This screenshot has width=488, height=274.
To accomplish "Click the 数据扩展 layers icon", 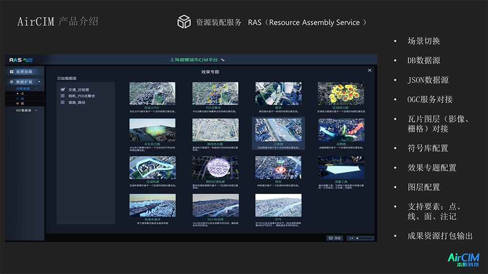I will tap(11, 82).
